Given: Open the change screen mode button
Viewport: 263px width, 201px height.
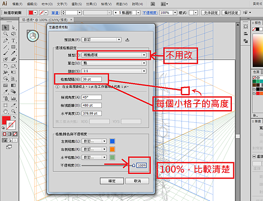Looking at the screenshot, I should (9, 147).
